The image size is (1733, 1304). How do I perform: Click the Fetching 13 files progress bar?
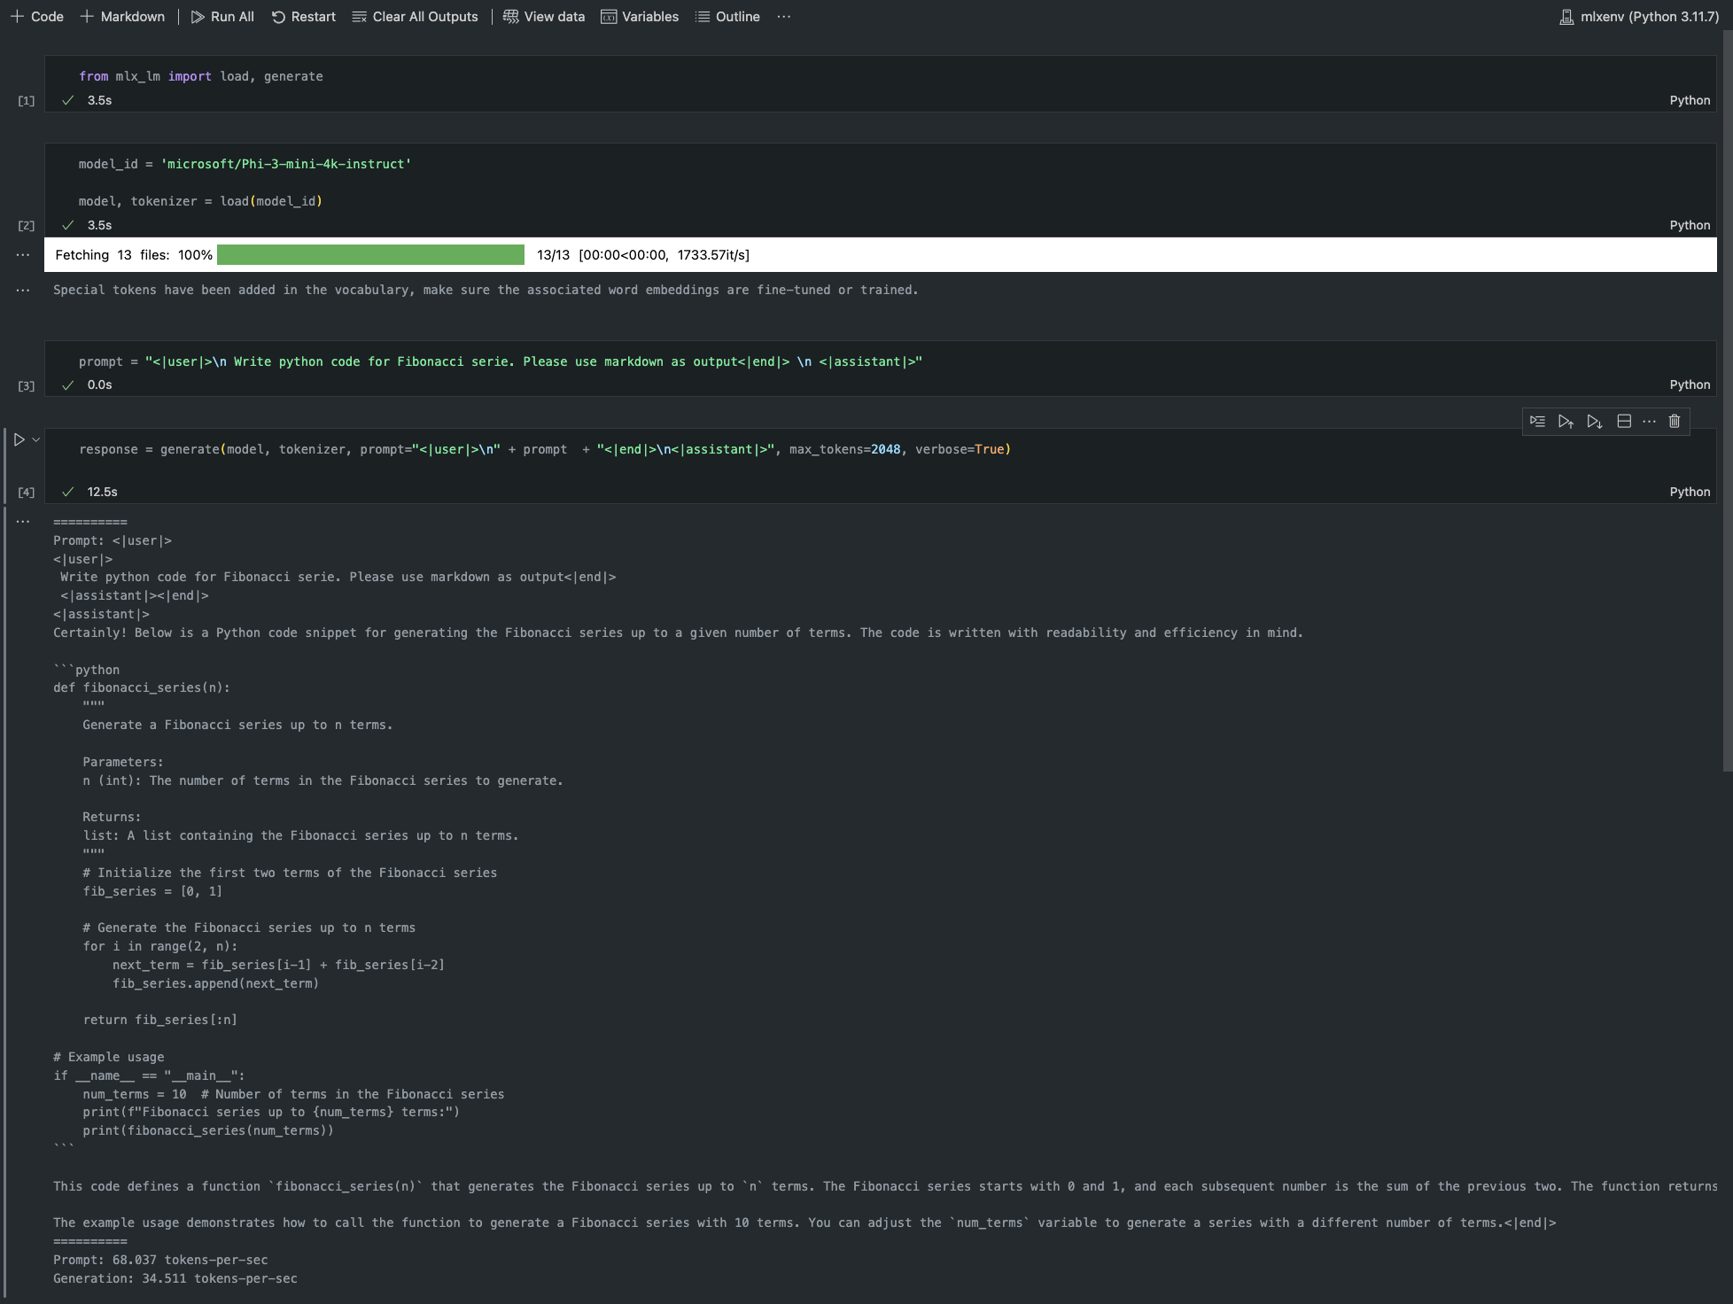(370, 255)
